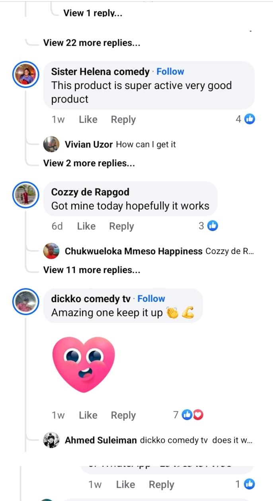Viewport: 273px width, 501px height.
Task: Like dickko comedy tv's comment
Action: pos(88,415)
